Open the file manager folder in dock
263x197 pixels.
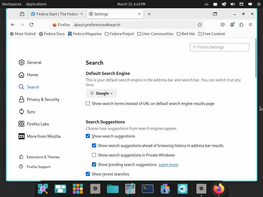(113, 189)
